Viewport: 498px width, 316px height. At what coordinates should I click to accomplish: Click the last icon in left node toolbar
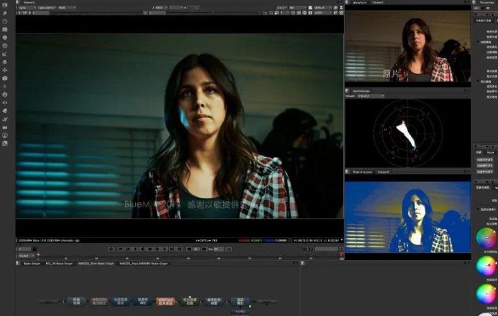[x=5, y=143]
